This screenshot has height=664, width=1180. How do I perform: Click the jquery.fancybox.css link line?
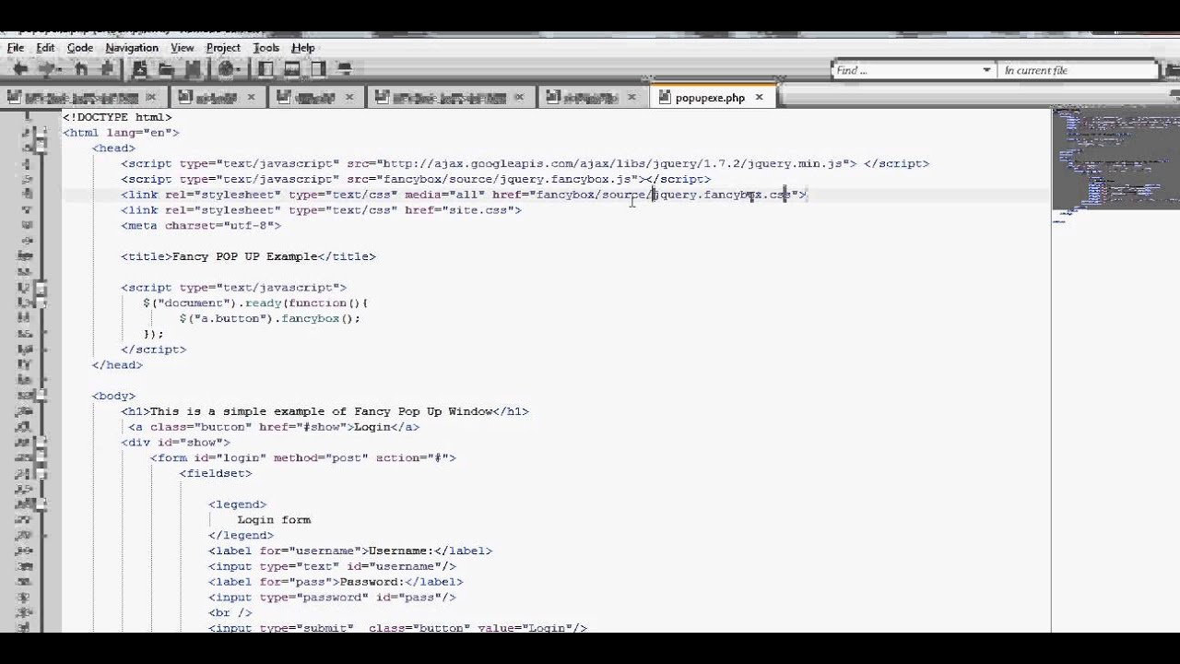click(x=464, y=195)
